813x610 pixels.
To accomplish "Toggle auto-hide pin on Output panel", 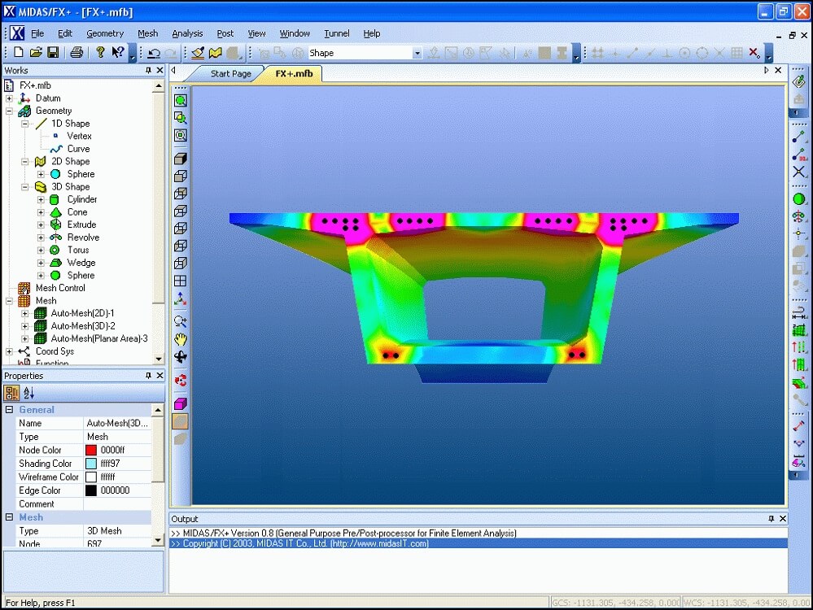I will tap(771, 519).
